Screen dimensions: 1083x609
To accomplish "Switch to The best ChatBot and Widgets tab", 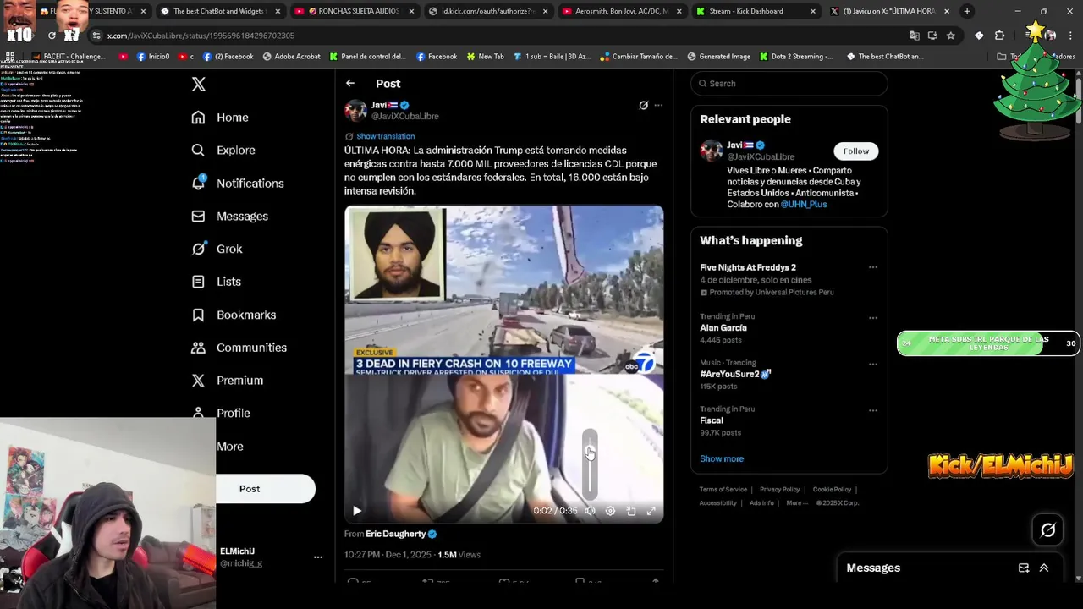I will click(222, 11).
